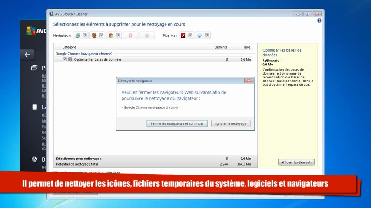The height and width of the screenshot is (208, 371).
Task: Uncheck Optimiser les bases de données
Action: [x=65, y=59]
